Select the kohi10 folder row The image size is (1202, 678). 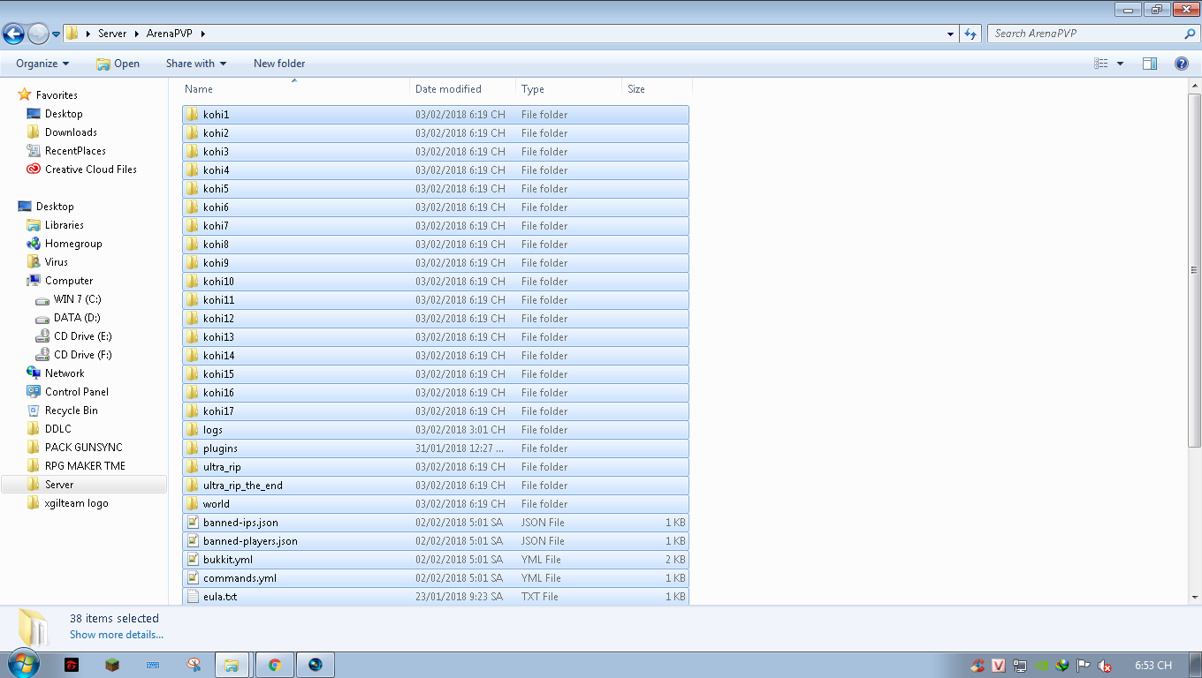pos(436,282)
